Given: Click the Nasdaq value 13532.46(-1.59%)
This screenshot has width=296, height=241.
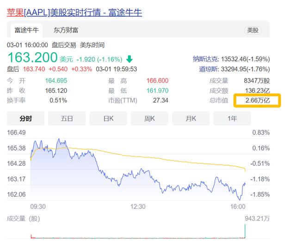Looking at the screenshot, I should 245,59.
